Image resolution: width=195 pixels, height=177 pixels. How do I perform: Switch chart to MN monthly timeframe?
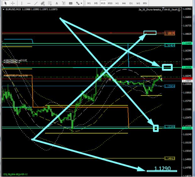(145, 3)
